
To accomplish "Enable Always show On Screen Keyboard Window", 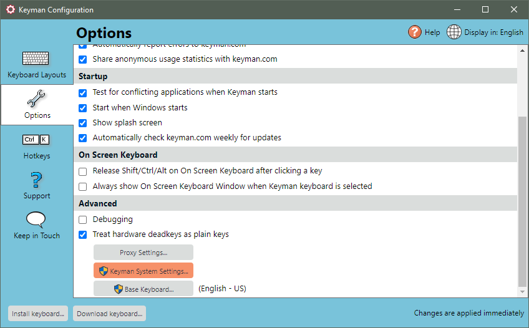I will (82, 186).
